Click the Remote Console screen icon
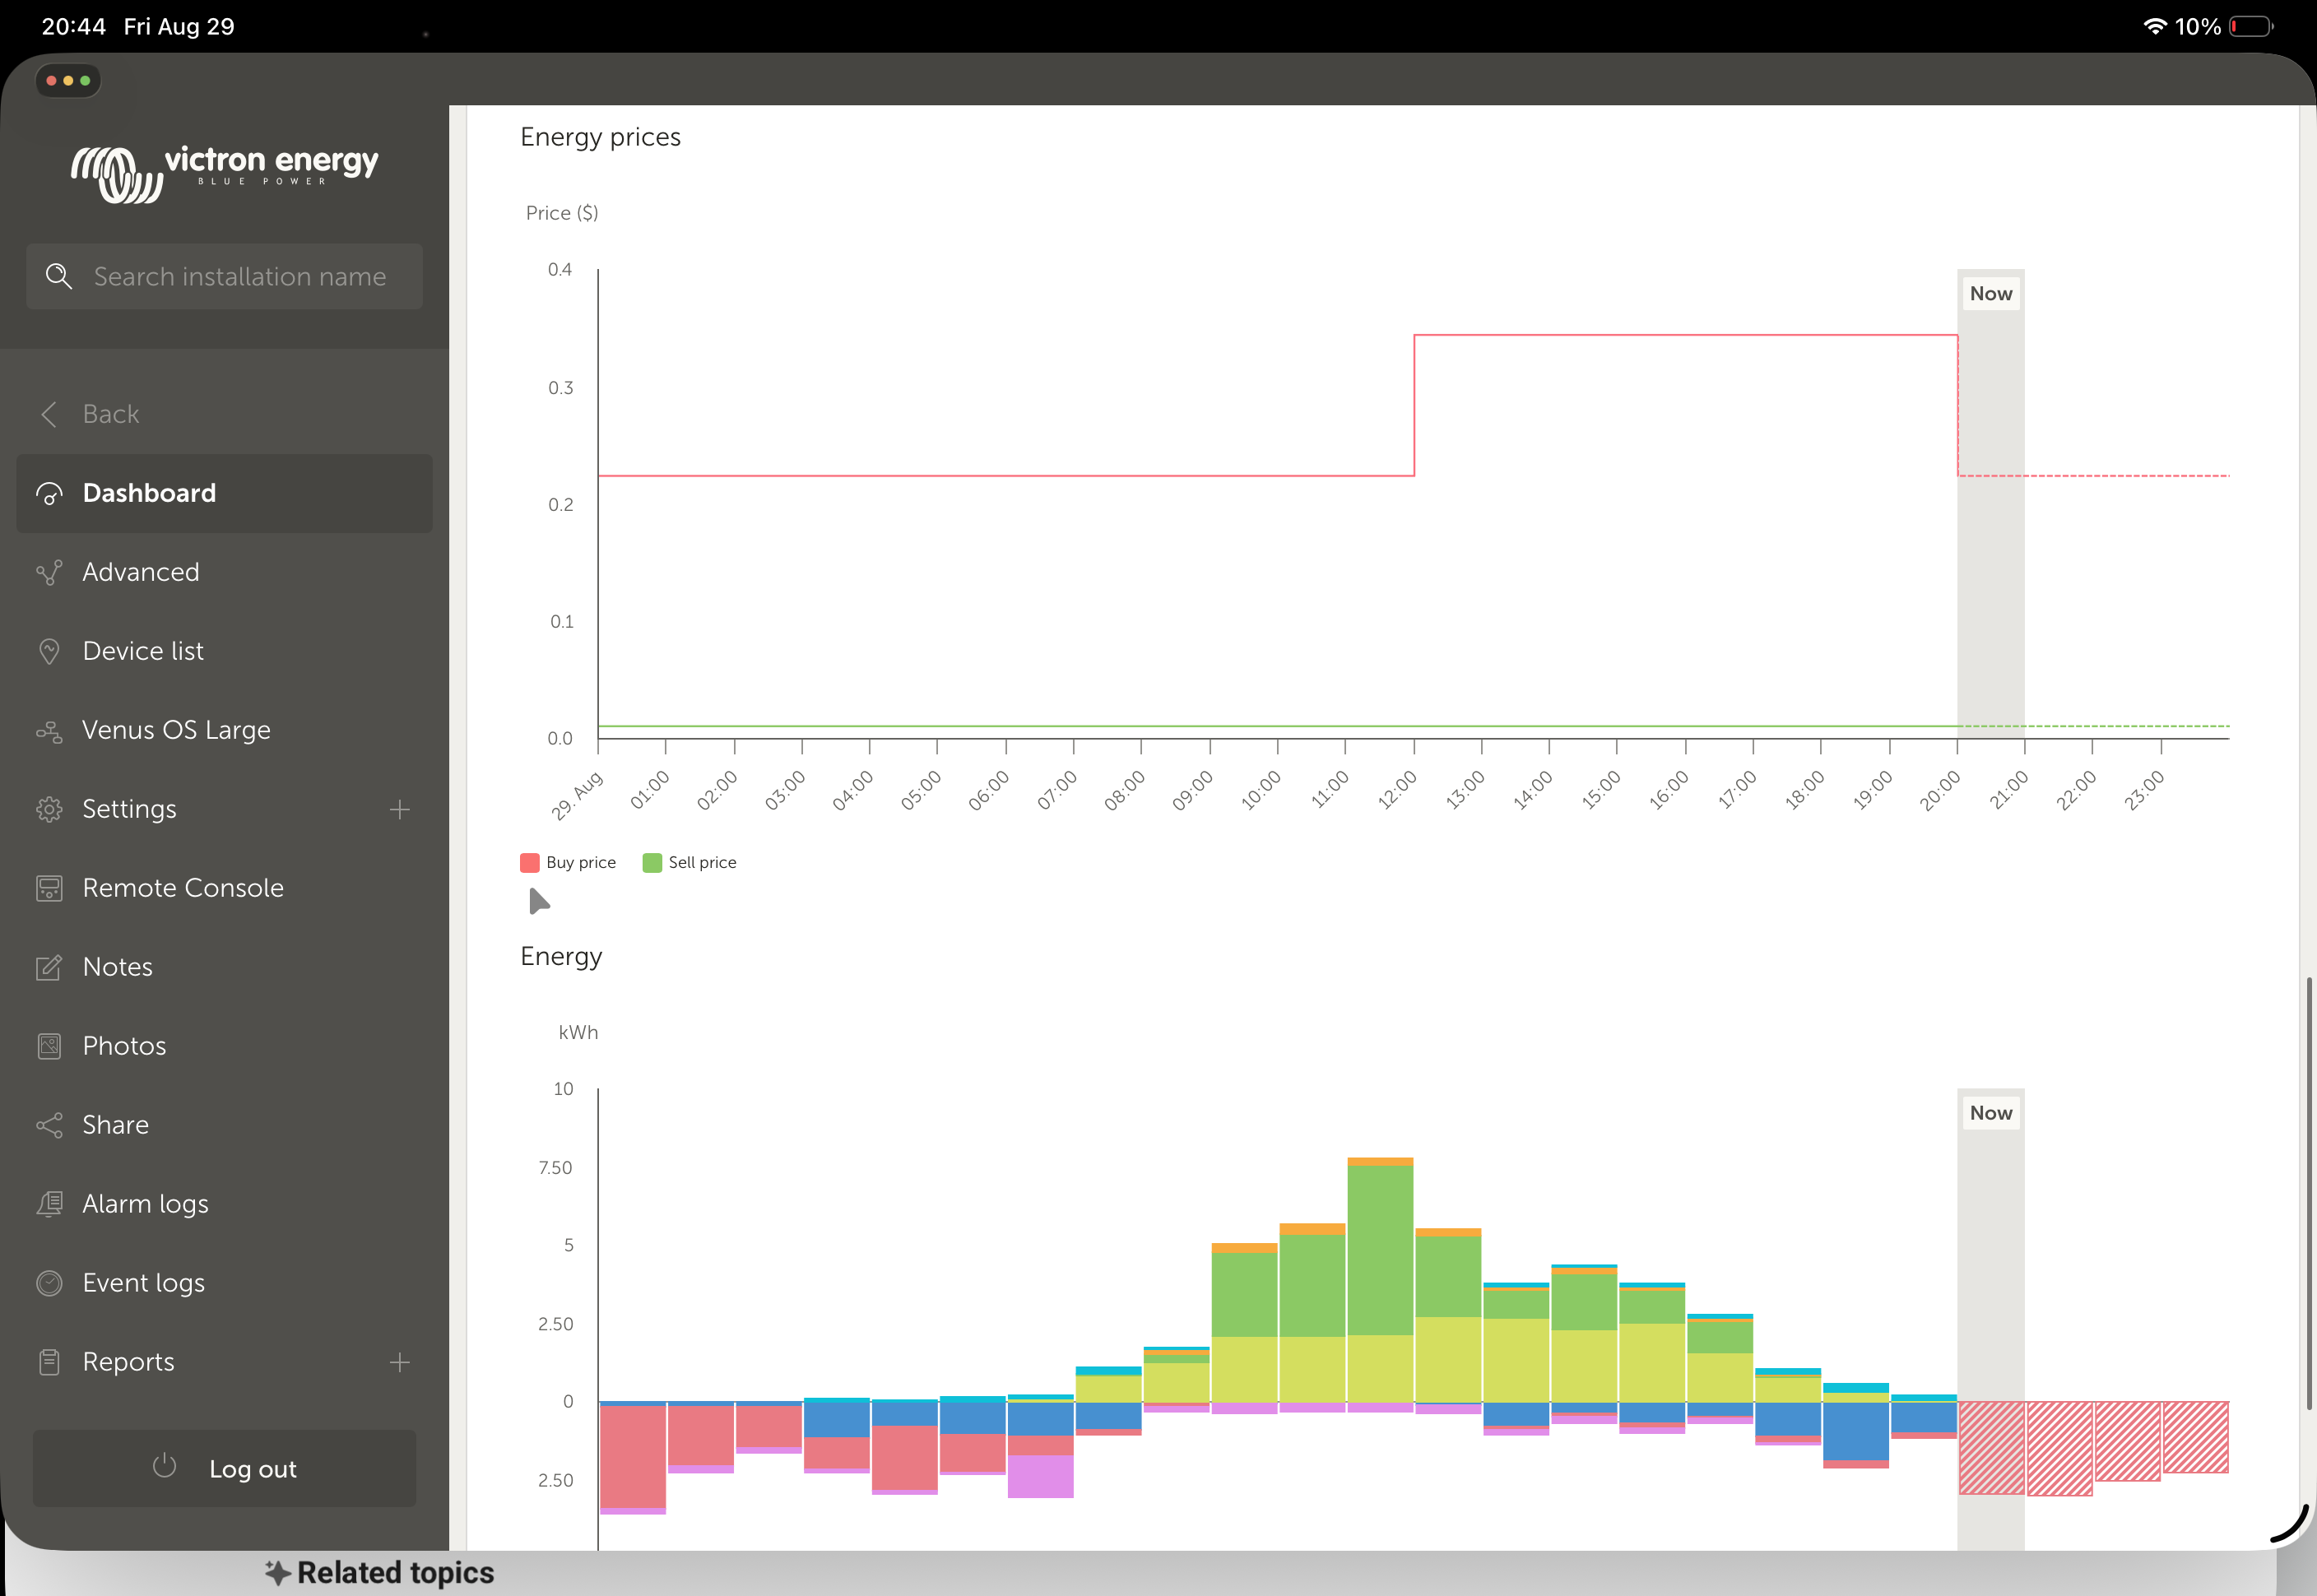This screenshot has height=1596, width=2317. tap(49, 888)
